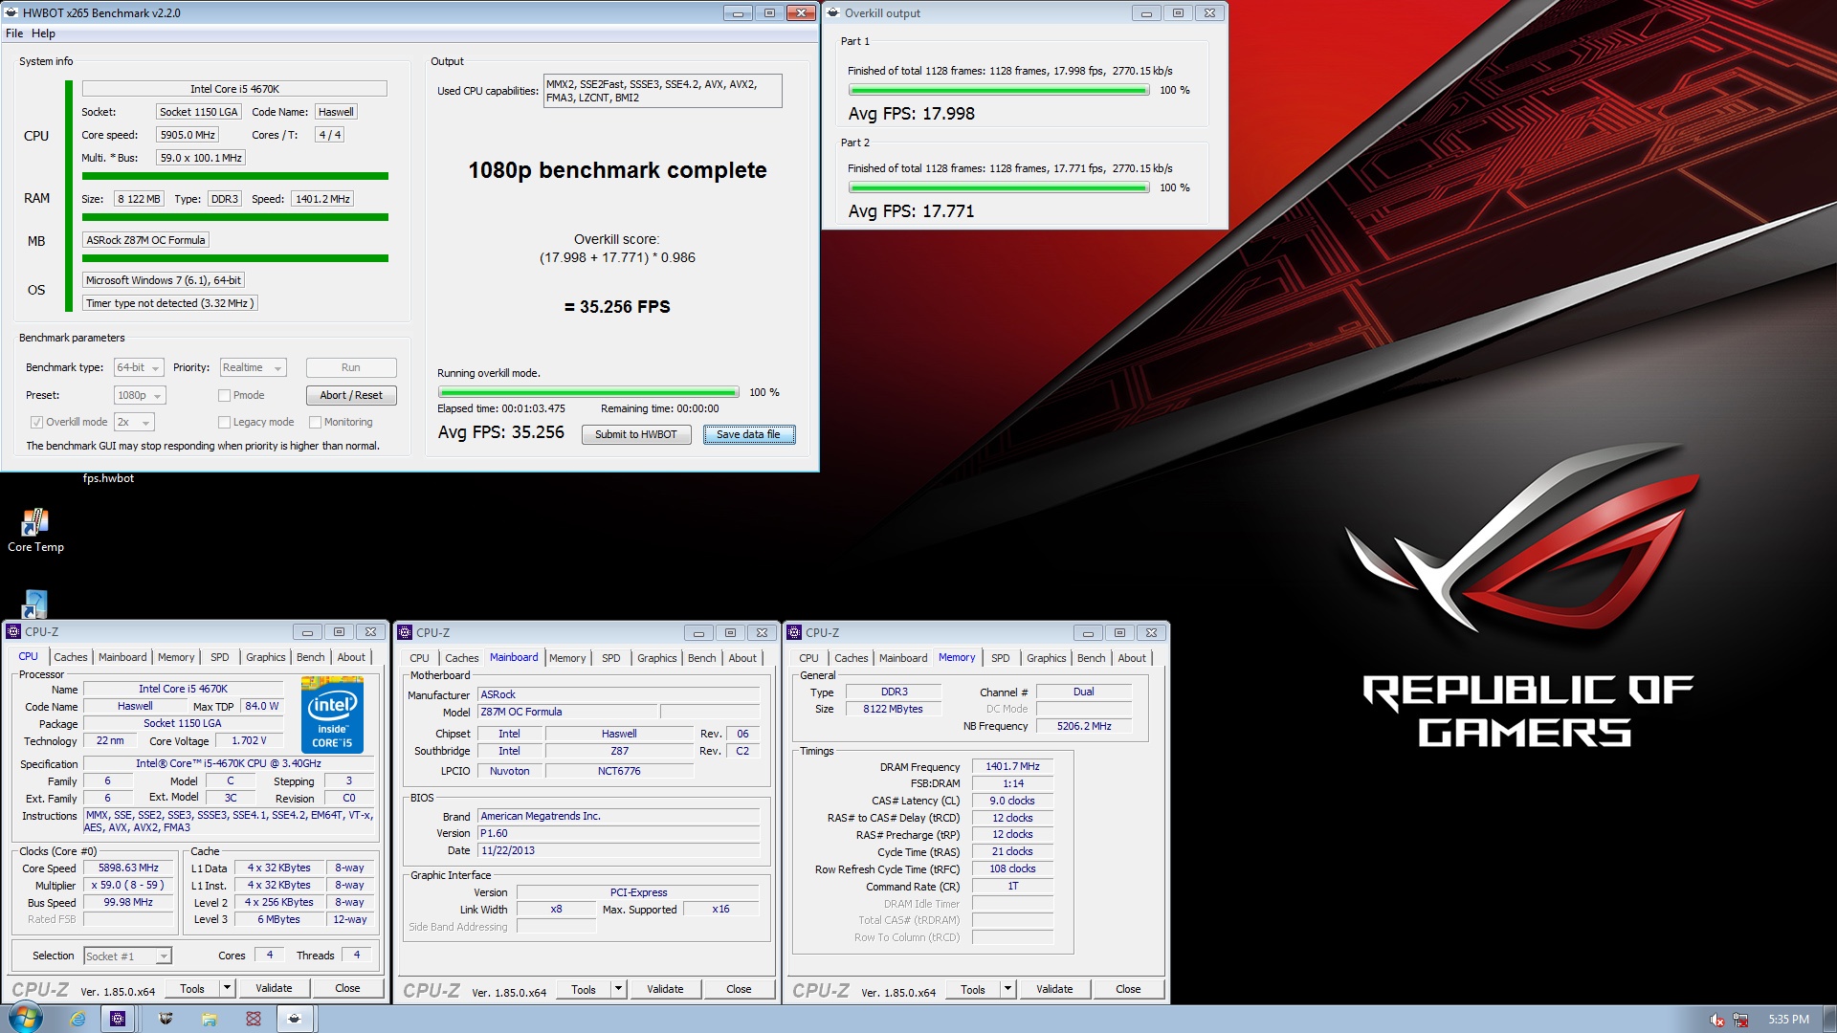This screenshot has height=1033, width=1837.
Task: Click the muted volume tray icon
Action: [1717, 1020]
